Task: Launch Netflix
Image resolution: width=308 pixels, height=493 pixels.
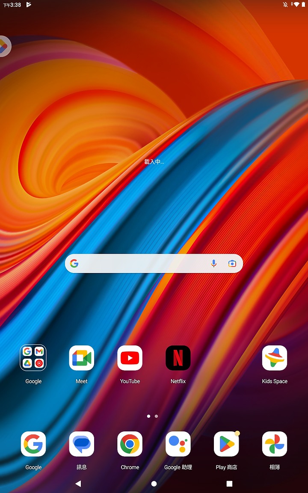Action: [178, 358]
